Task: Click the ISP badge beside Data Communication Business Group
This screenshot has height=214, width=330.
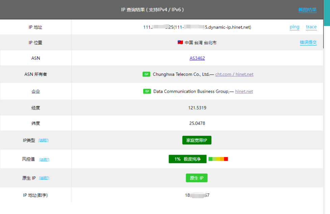Action: 147,91
